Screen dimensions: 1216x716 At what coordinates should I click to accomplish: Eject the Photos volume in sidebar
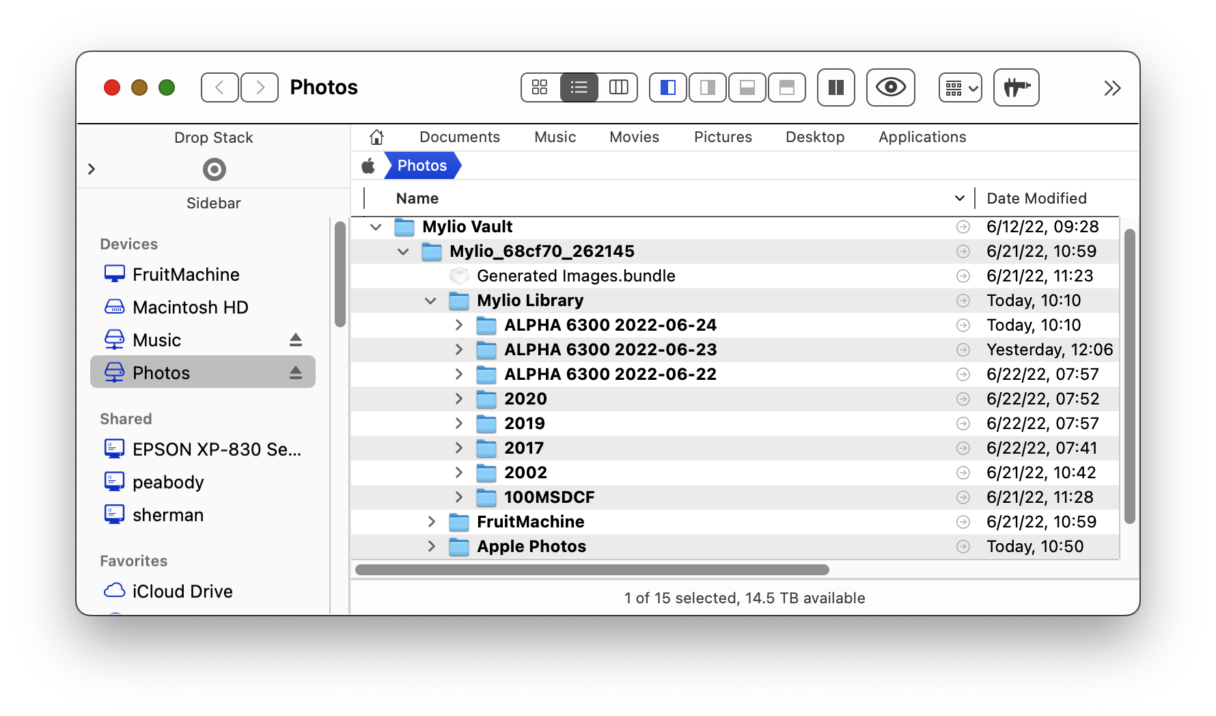[295, 372]
